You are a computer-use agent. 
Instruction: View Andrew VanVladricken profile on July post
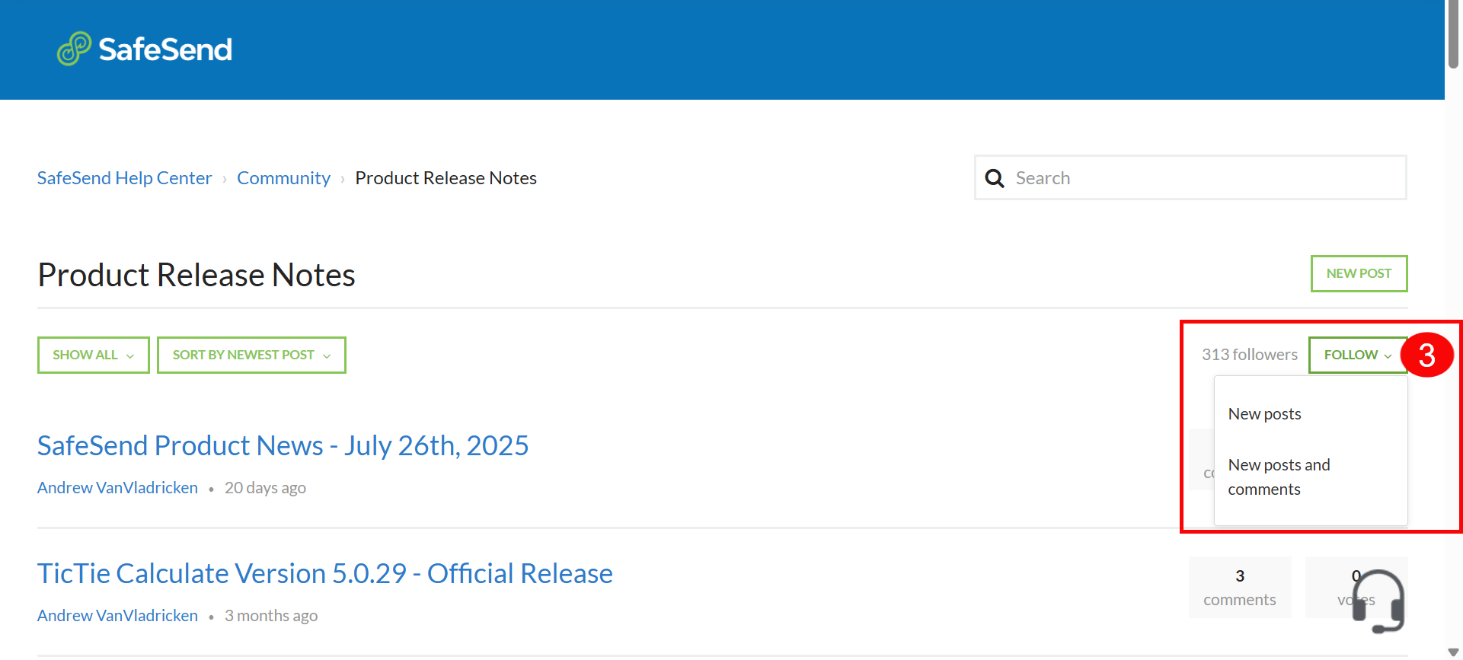pos(117,488)
